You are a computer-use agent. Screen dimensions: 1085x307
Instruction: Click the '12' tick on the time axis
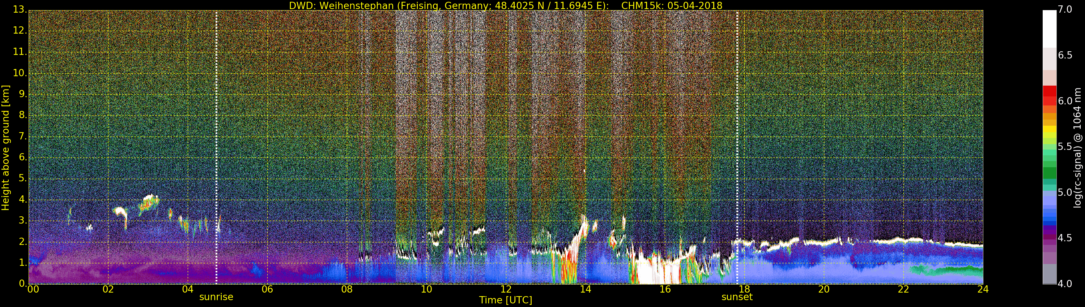506,289
